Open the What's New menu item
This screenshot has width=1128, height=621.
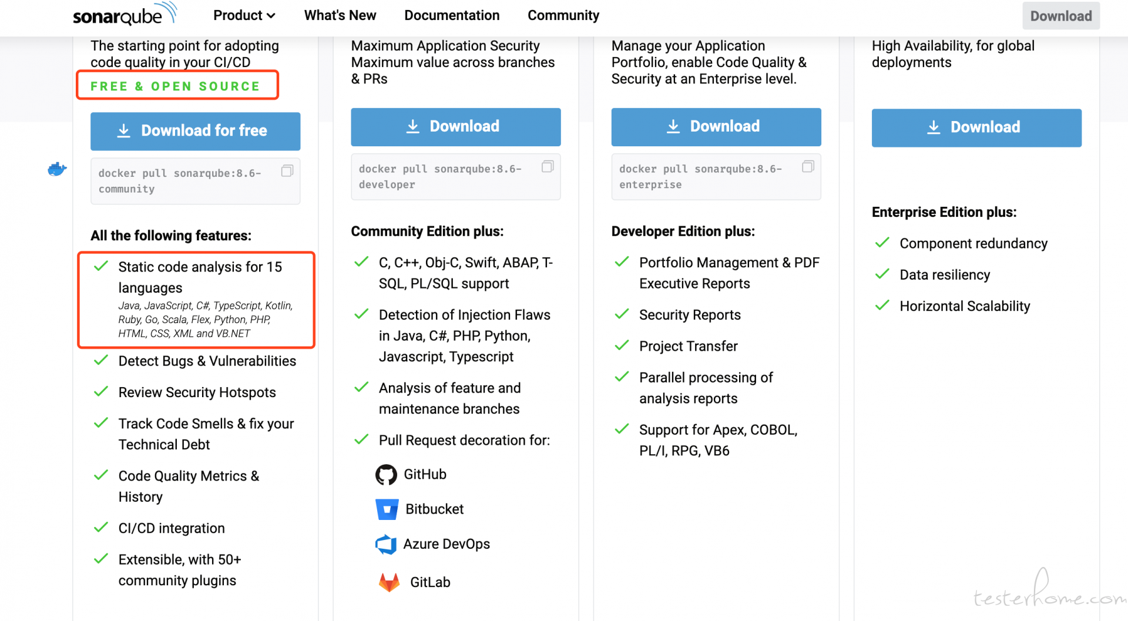[x=340, y=15]
